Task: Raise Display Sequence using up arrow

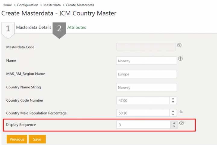Action: [x=174, y=123]
